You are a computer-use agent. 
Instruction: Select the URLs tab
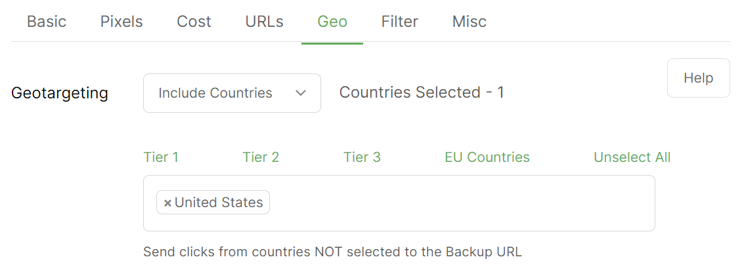(x=264, y=22)
